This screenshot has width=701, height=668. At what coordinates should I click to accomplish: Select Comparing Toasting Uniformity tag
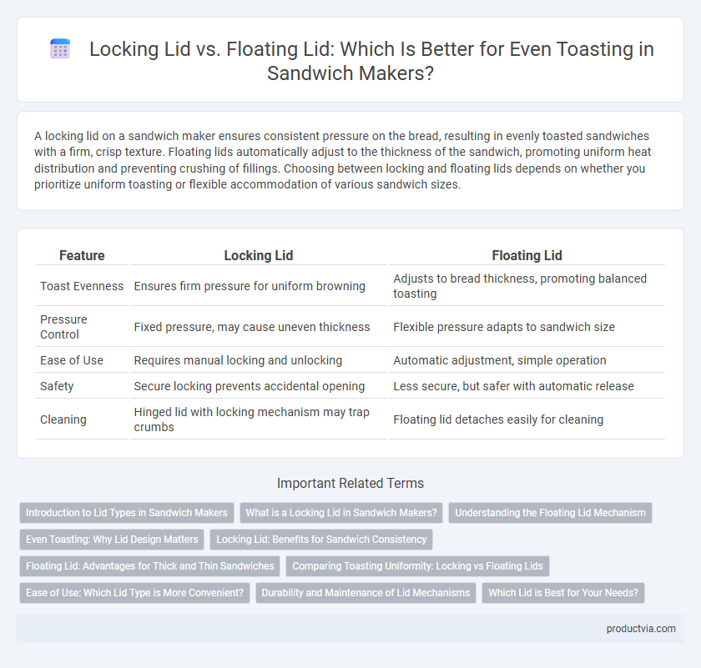pos(417,566)
